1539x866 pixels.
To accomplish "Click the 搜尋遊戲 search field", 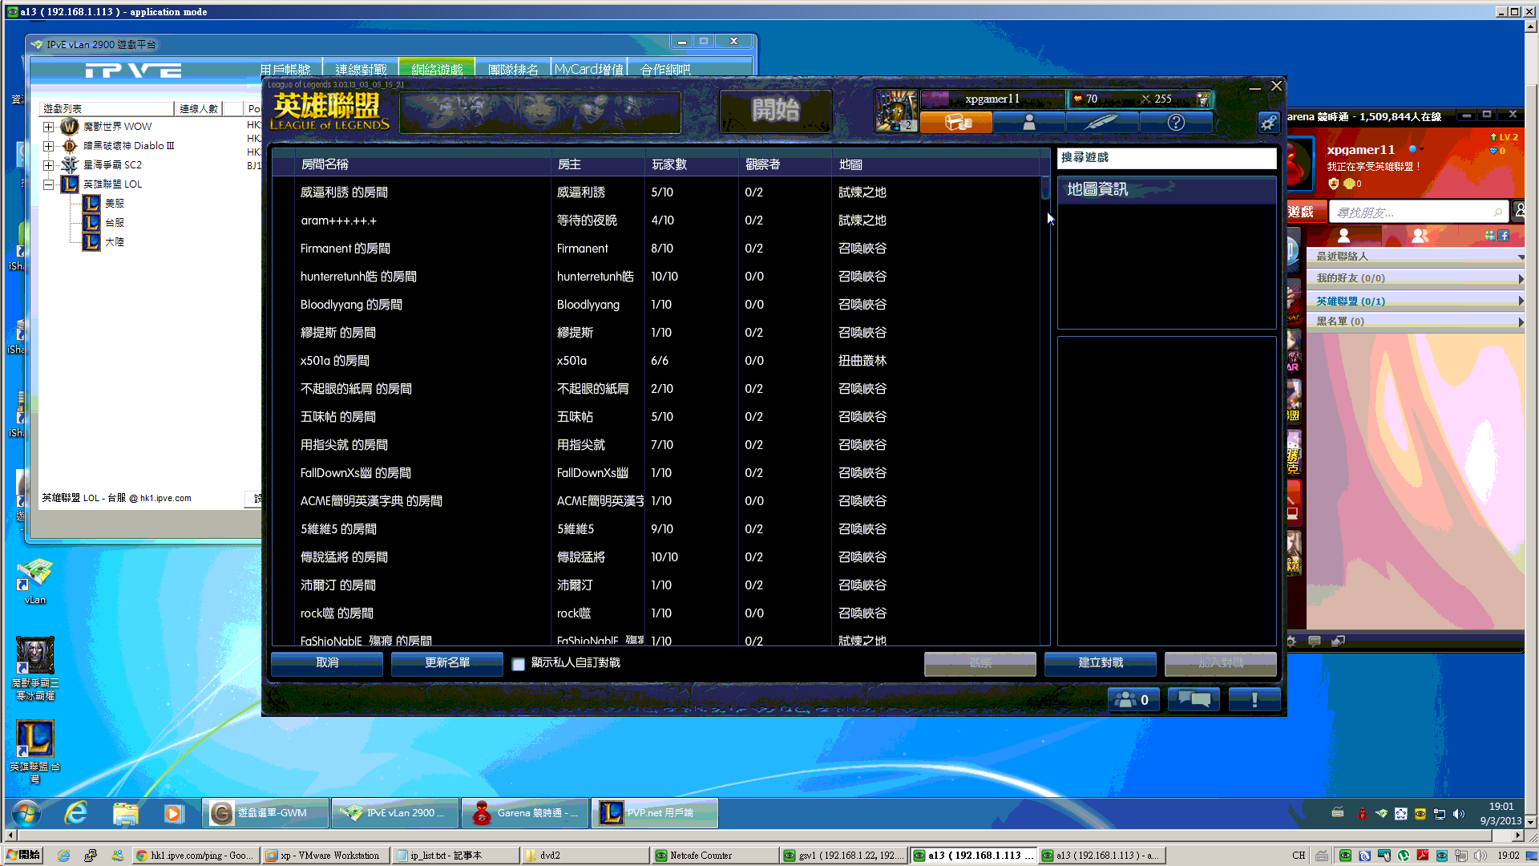I will (1166, 158).
